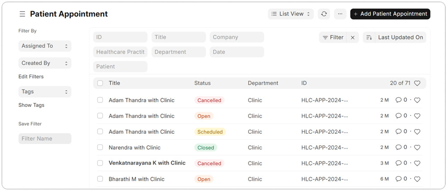
Task: Open the Tags dropdown in the sidebar
Action: tap(45, 92)
